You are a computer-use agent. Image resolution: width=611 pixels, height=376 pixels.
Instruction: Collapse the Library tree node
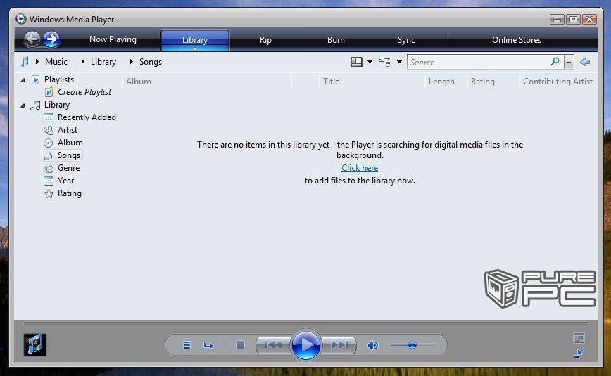pyautogui.click(x=23, y=105)
